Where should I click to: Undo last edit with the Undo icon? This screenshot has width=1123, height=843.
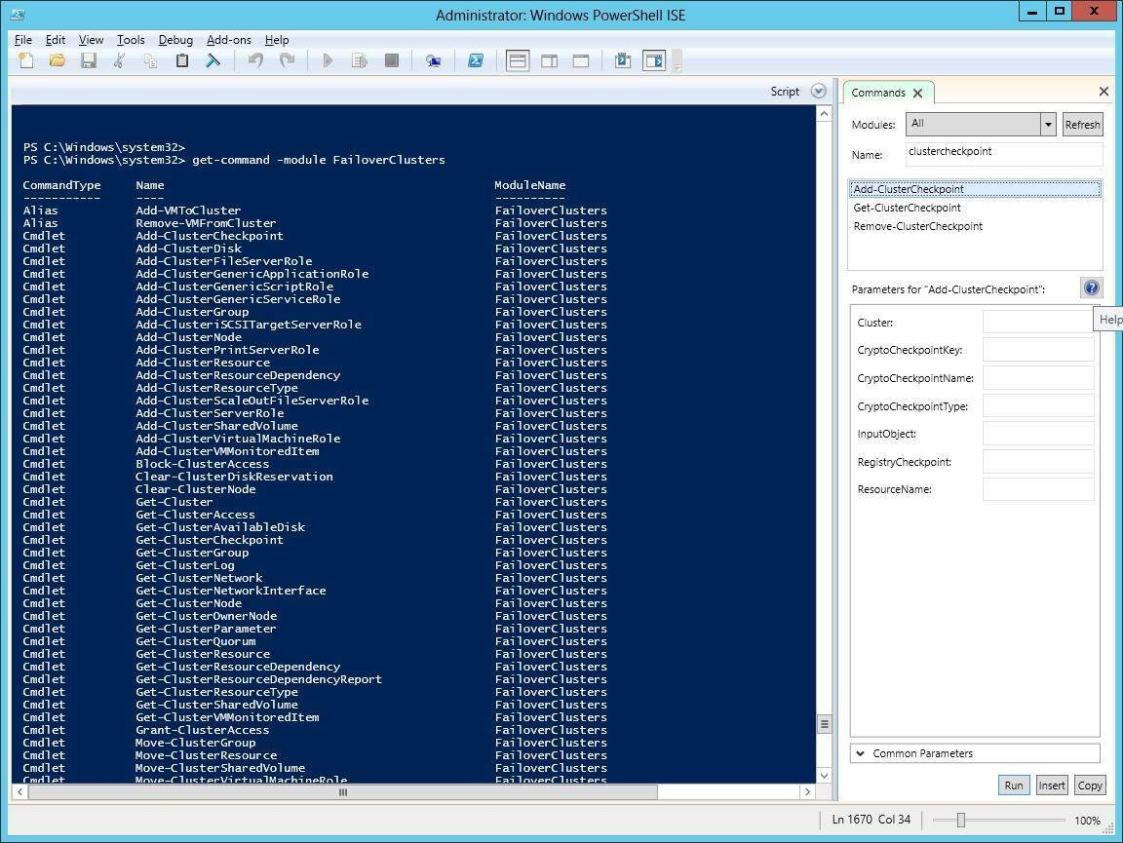click(x=254, y=60)
